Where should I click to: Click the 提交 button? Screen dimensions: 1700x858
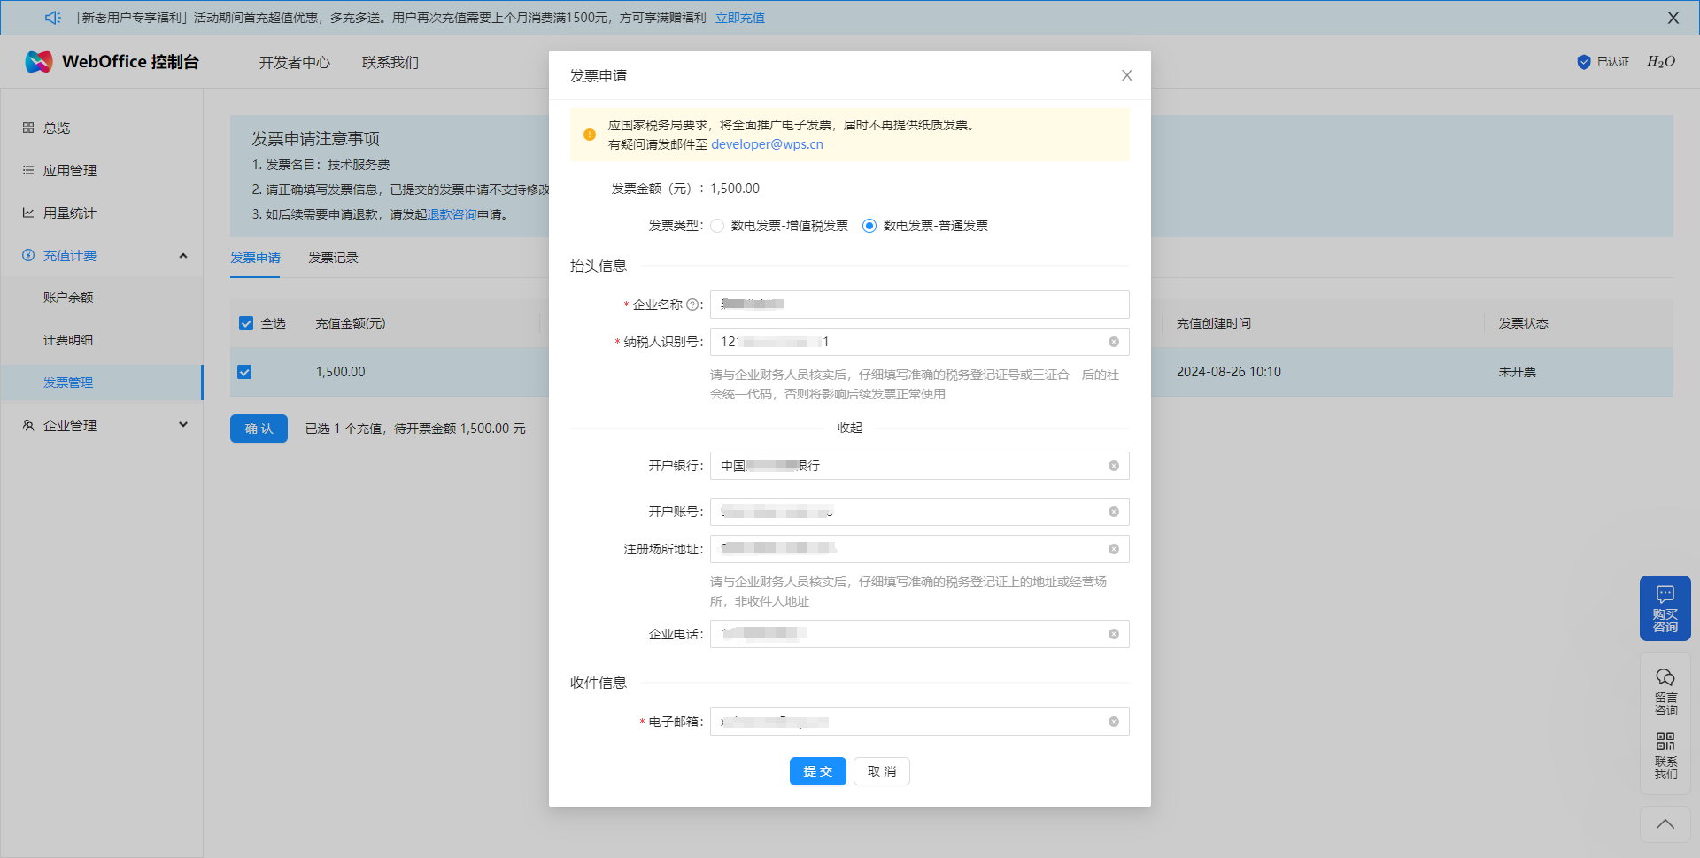[x=817, y=771]
